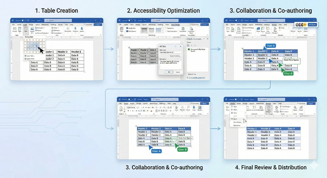
Task: Uncheck the First Column checkbox
Action: [127, 31]
